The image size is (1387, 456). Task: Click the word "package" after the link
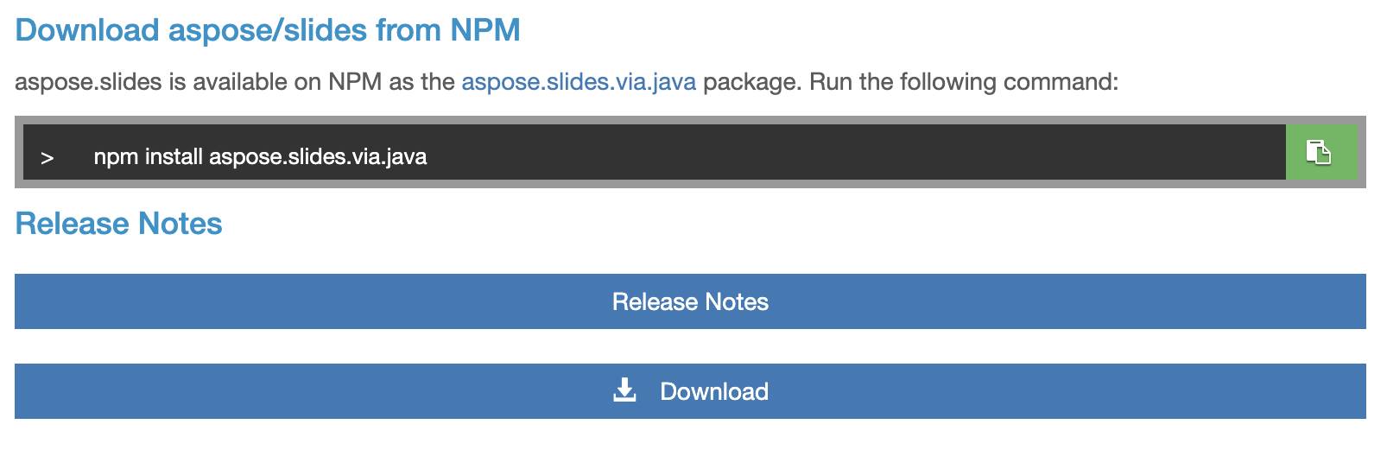(x=751, y=82)
